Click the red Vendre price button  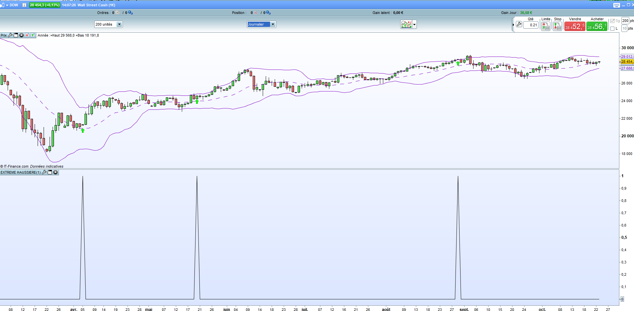(575, 26)
